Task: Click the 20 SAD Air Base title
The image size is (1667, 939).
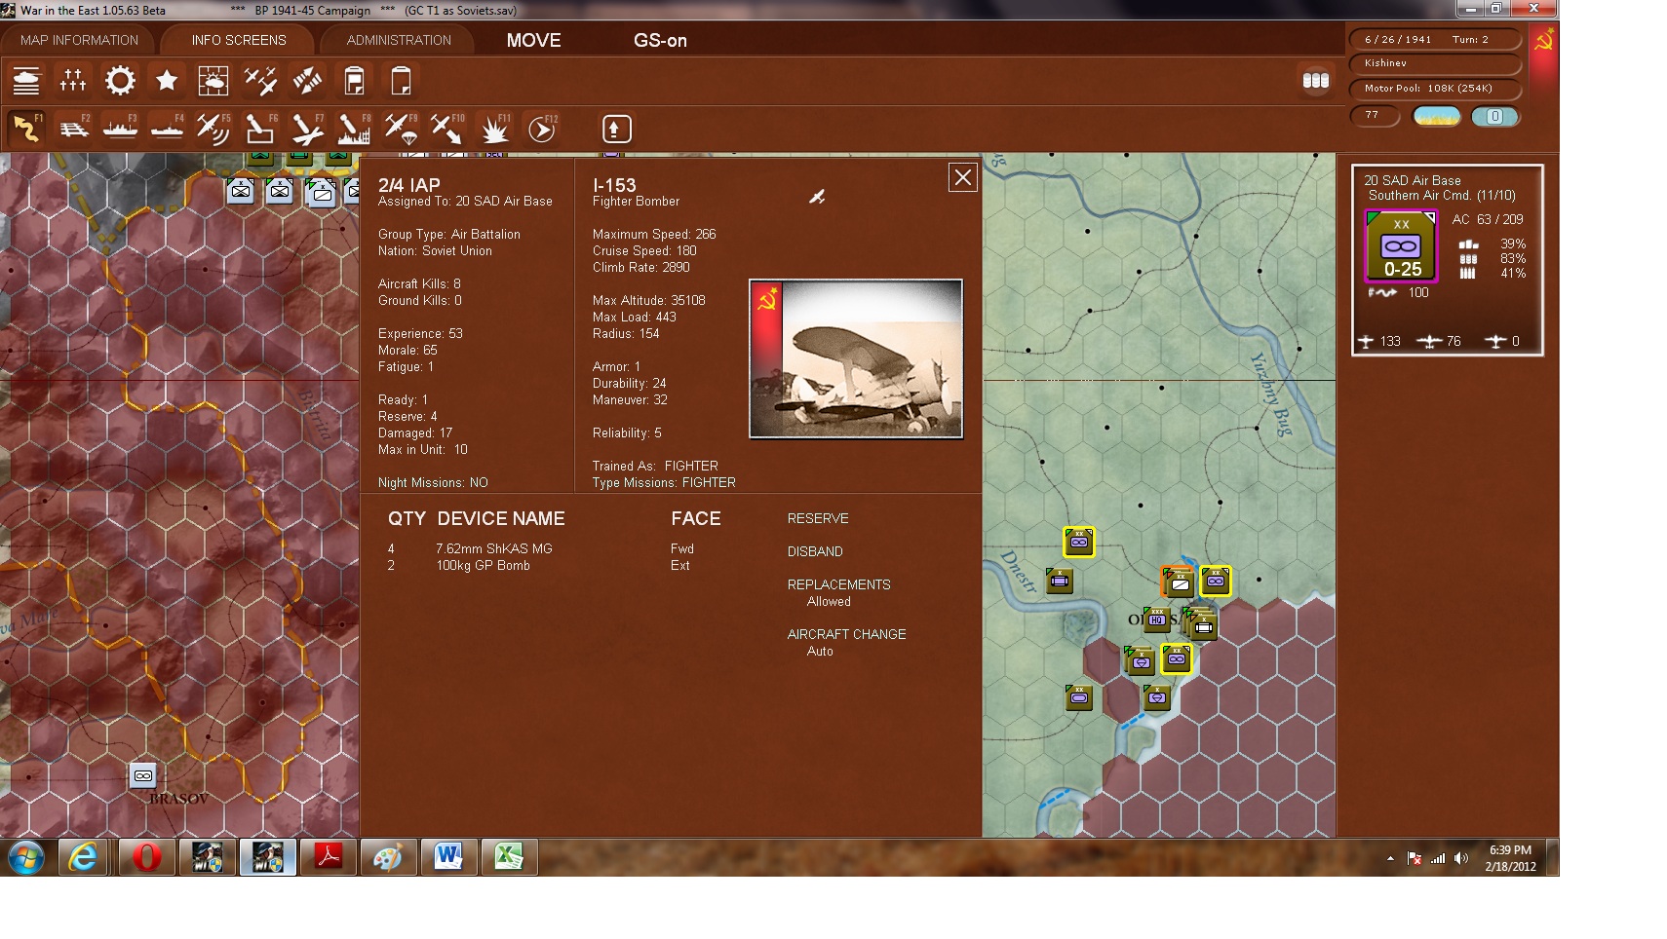Action: coord(1412,180)
